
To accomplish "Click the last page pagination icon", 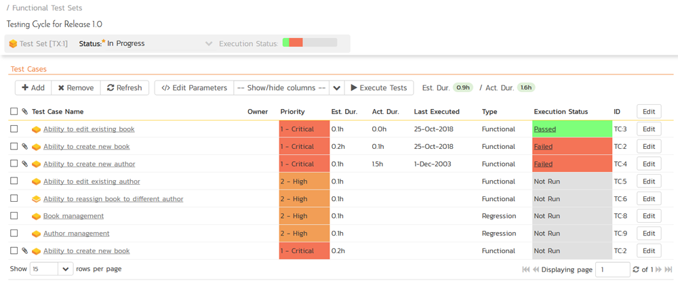I will coord(669,269).
